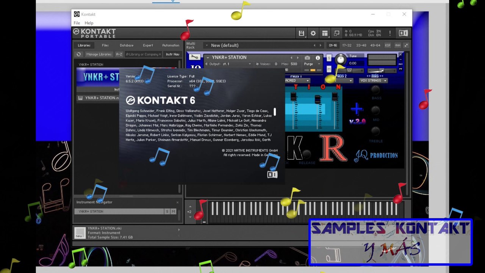Image resolution: width=485 pixels, height=273 pixels.
Task: Toggle A-Z library sorting
Action: pos(119,54)
